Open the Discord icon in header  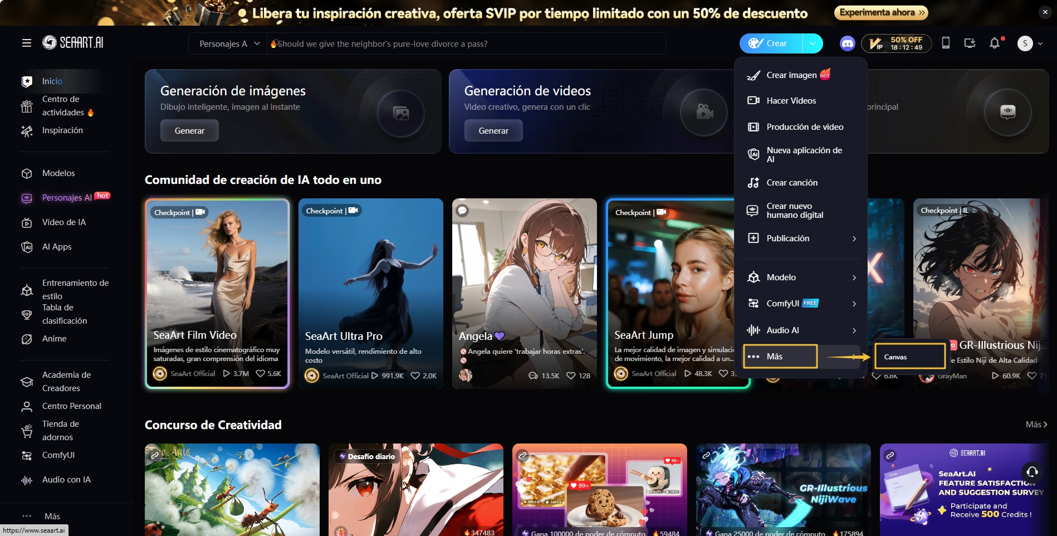click(x=847, y=43)
